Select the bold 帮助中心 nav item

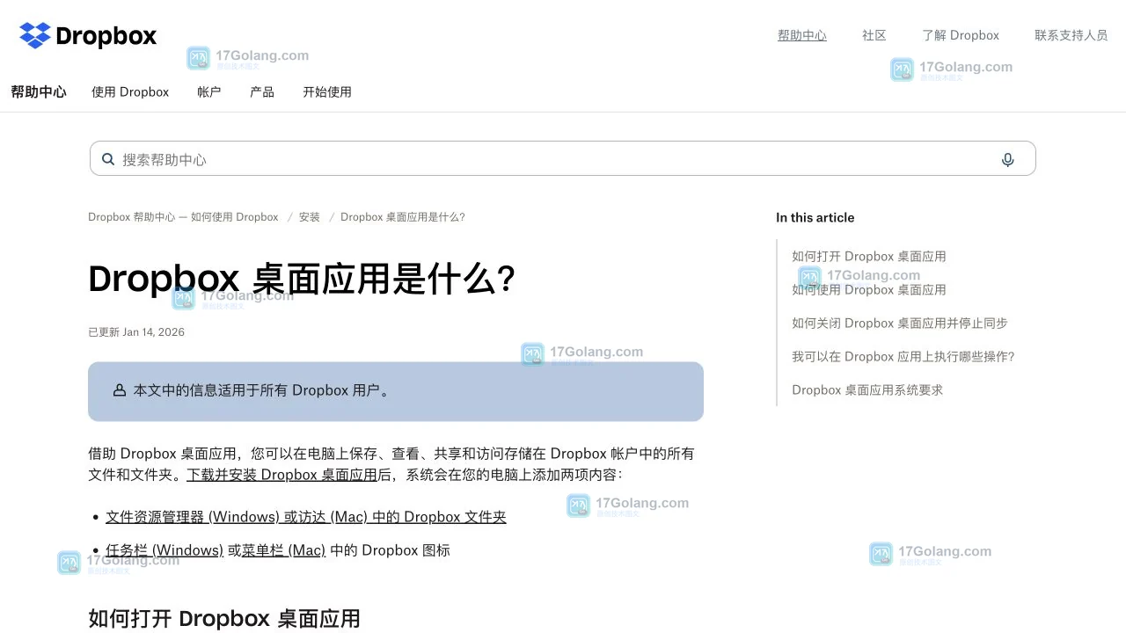pyautogui.click(x=39, y=91)
